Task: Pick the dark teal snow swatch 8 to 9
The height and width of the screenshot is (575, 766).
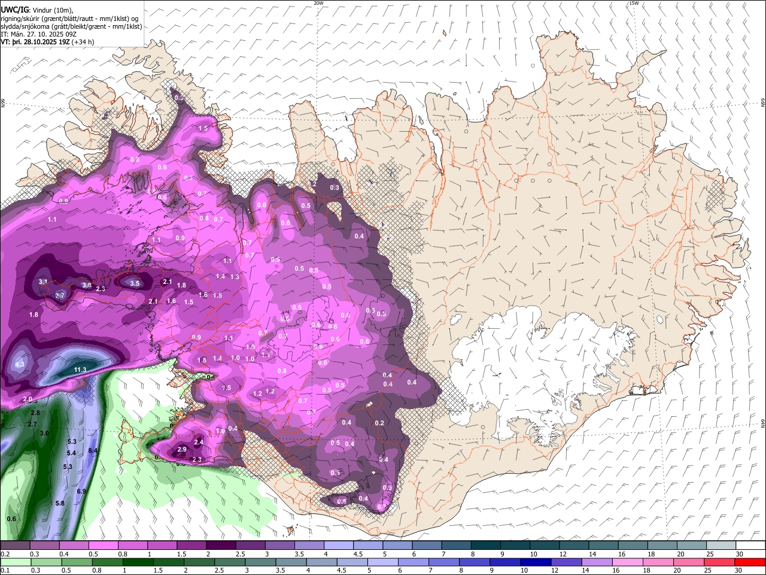Action: [x=485, y=546]
